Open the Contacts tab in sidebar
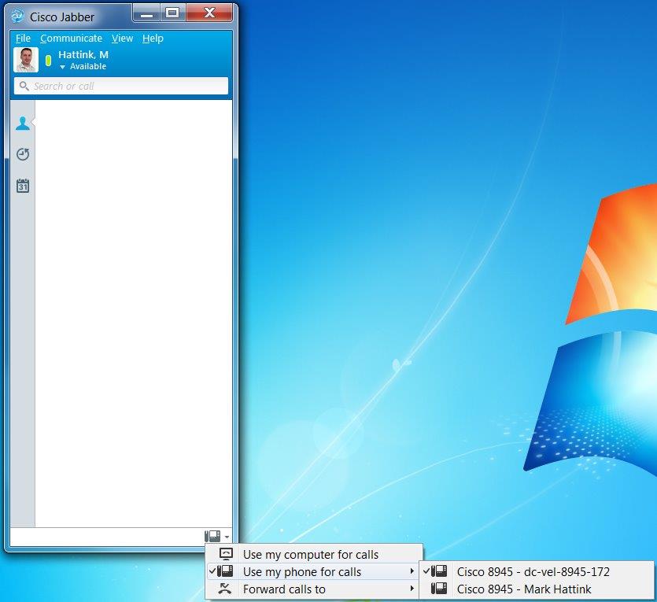Image resolution: width=657 pixels, height=602 pixels. pos(23,124)
